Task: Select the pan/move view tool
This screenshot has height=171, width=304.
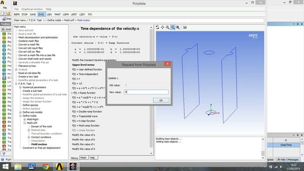Action: 162,28
